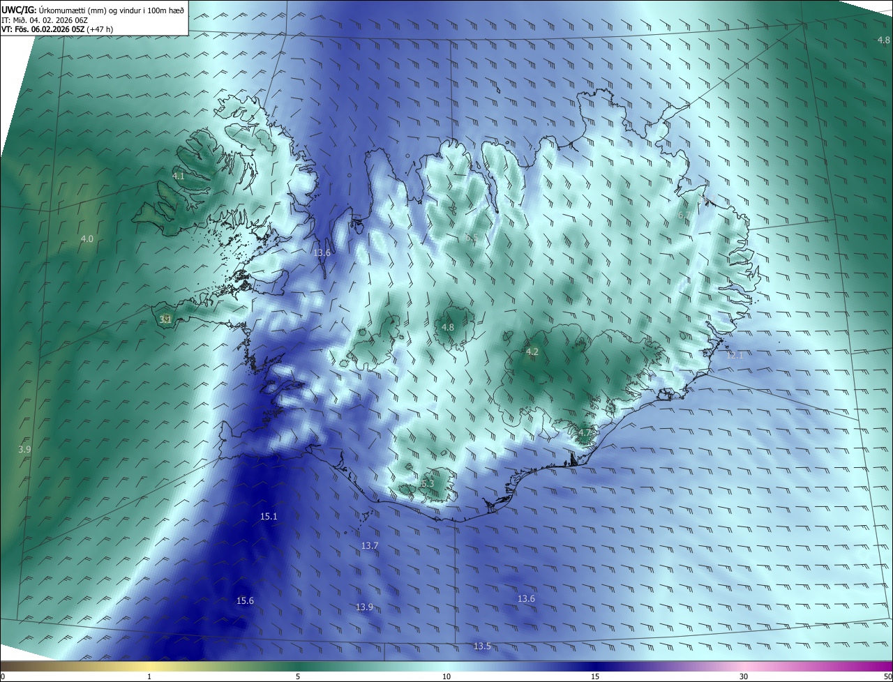Click the 50 tick label on the color scale
The height and width of the screenshot is (682, 893).
tap(887, 676)
